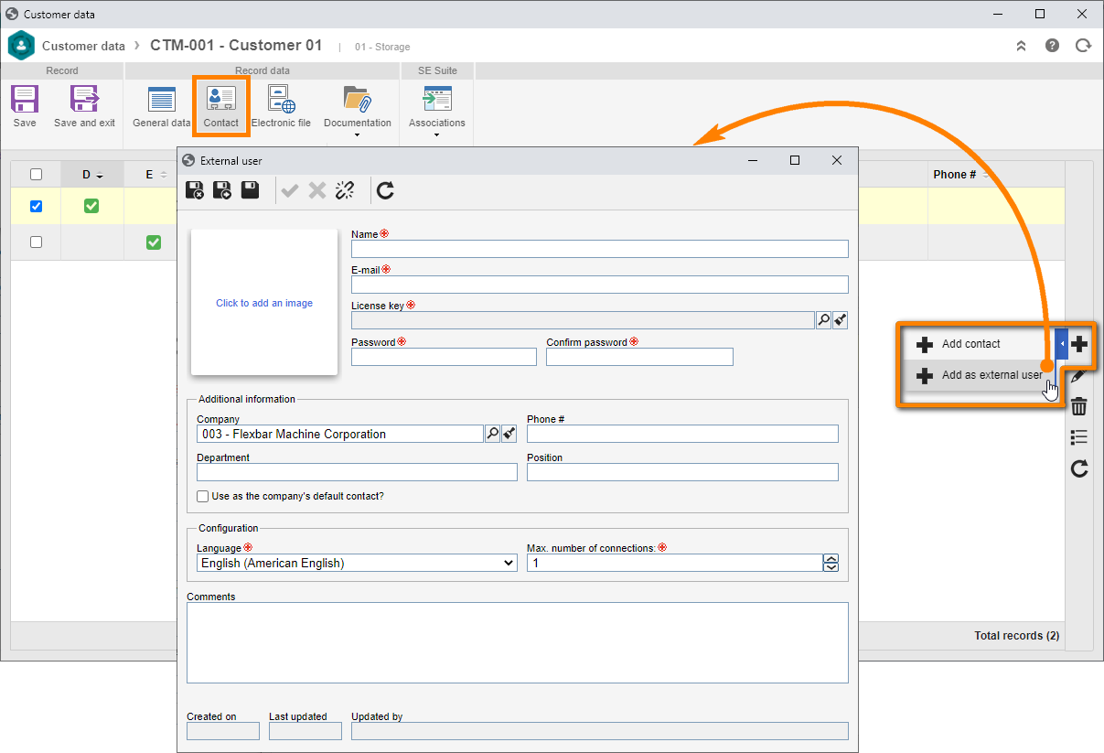Focus Phone # field under Additional information
1104x753 pixels.
(x=682, y=434)
